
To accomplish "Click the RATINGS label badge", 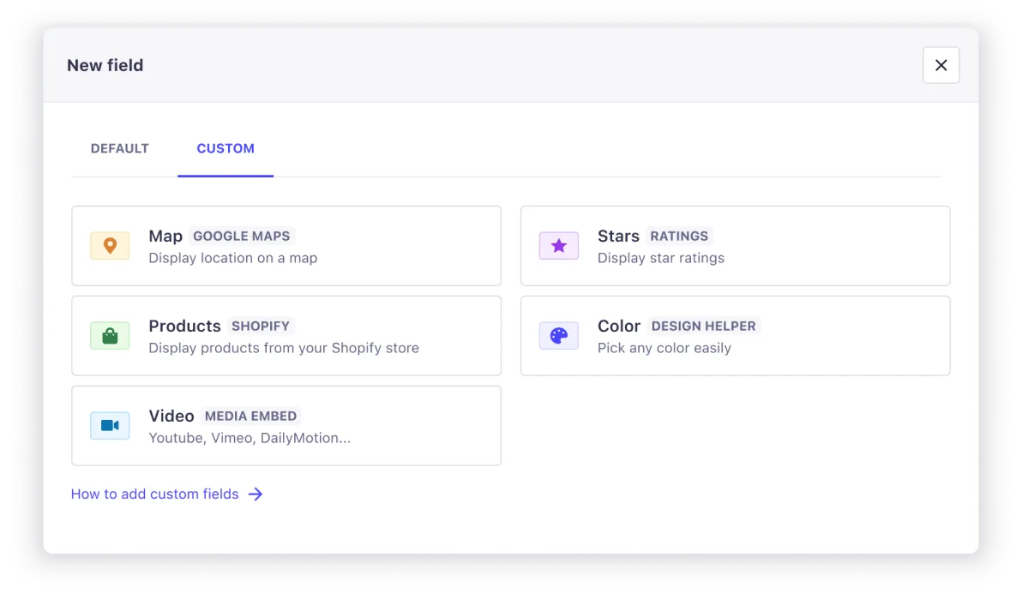I will (x=679, y=237).
